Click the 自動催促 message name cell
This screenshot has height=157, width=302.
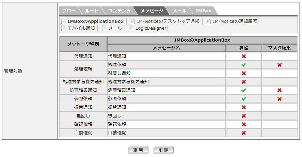166,133
